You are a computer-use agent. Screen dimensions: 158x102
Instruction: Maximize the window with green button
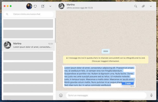pyautogui.click(x=11, y=6)
